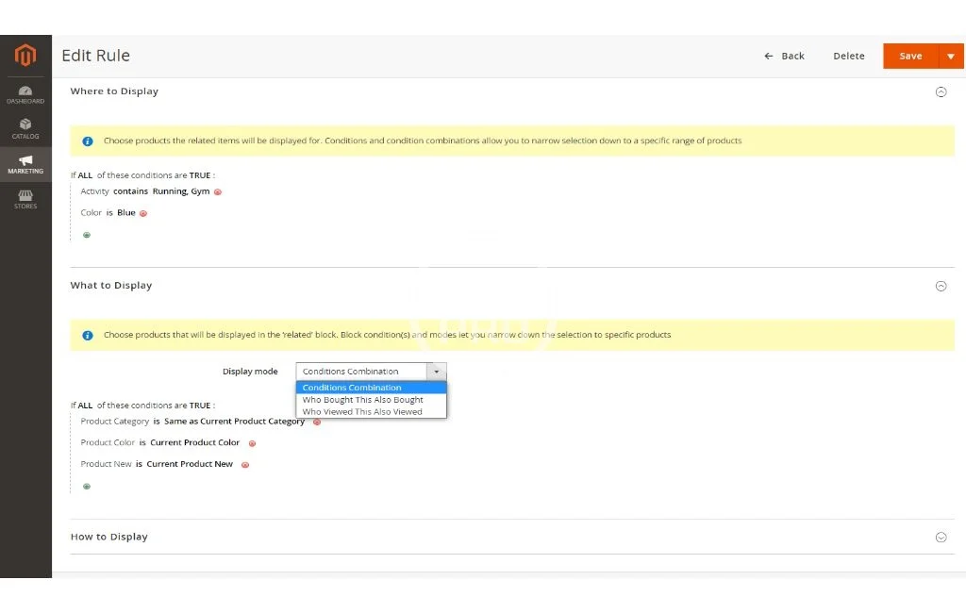Viewport: 966px width, 613px height.
Task: Click the Magento logo icon
Action: pos(25,56)
